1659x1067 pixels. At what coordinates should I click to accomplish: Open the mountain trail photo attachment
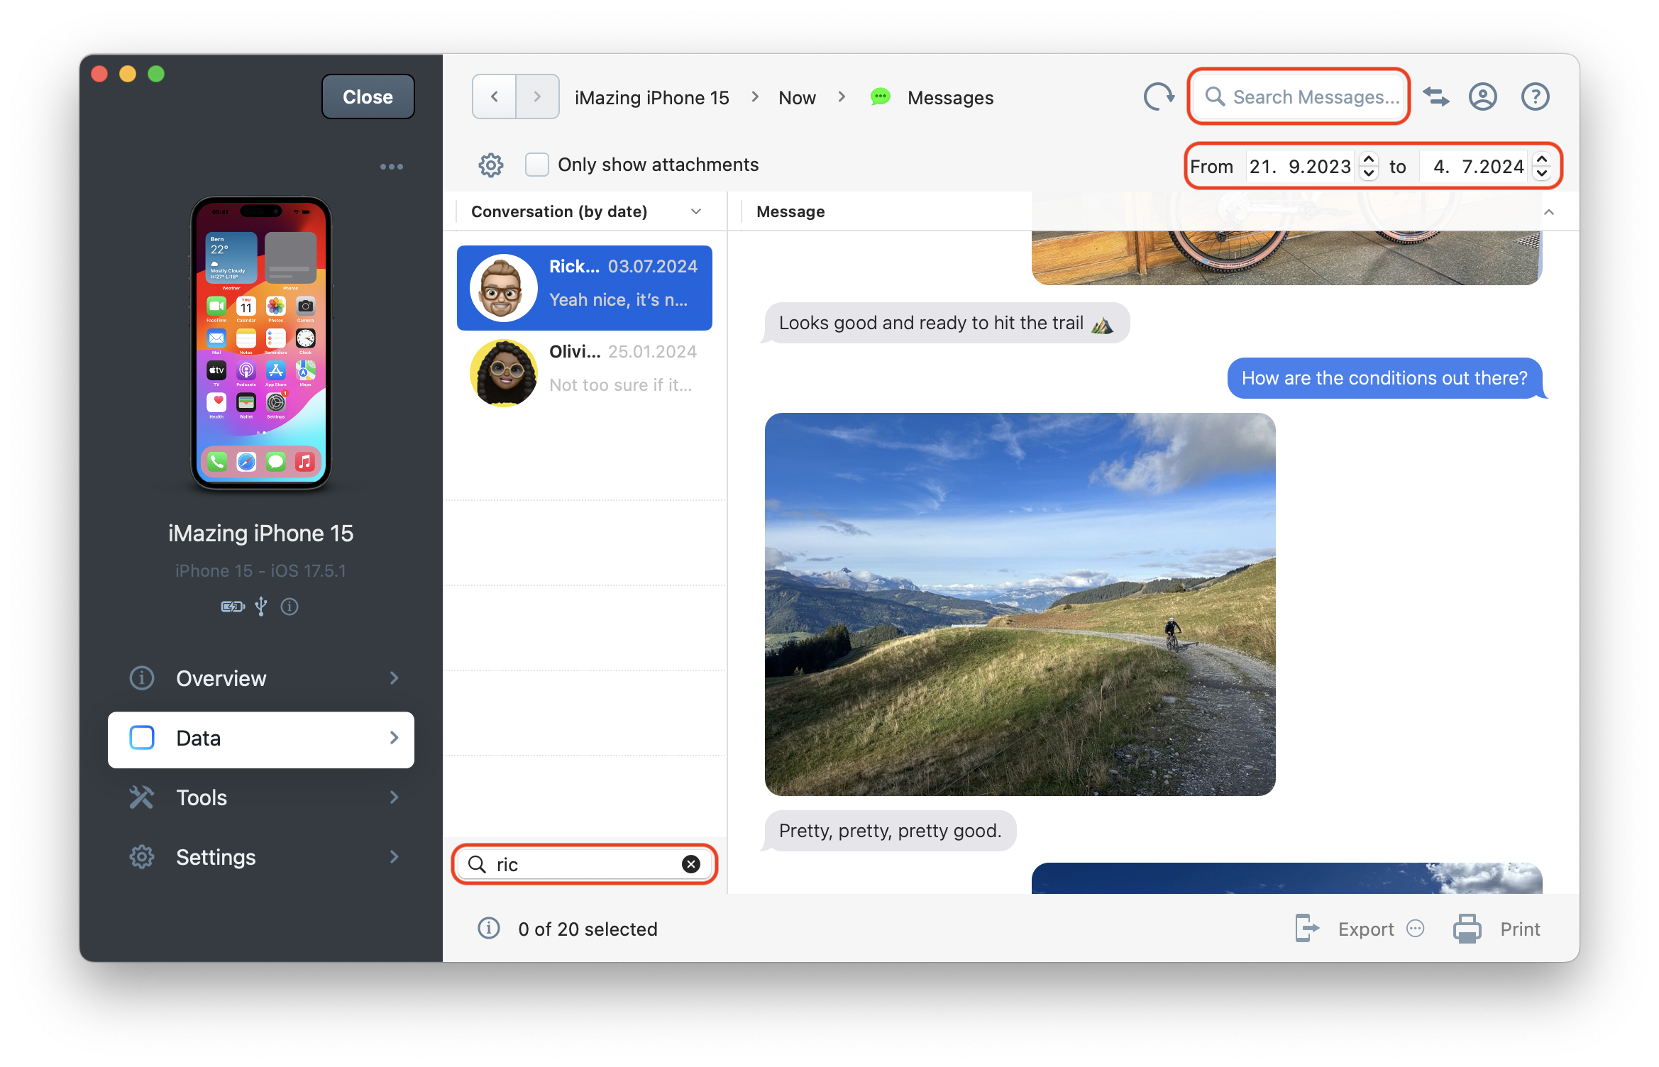pos(1020,604)
